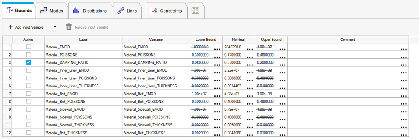The height and width of the screenshot is (139, 419).
Task: Click the Distributions histogram icon
Action: click(x=75, y=11)
